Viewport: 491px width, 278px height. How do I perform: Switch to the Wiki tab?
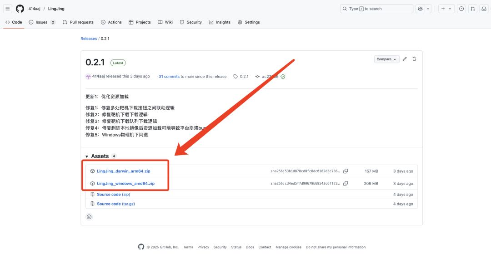[x=165, y=22]
